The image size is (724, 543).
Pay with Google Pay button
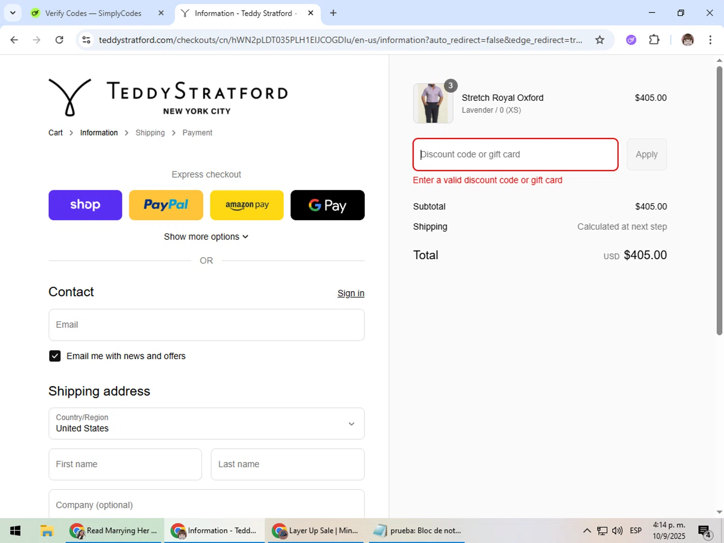[x=328, y=205]
